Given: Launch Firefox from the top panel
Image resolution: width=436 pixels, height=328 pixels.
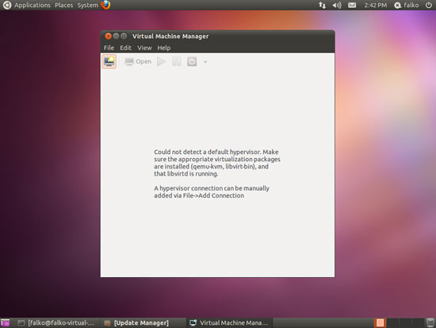Looking at the screenshot, I should pos(105,5).
